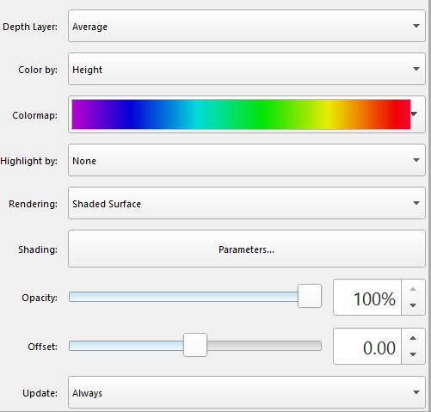Decrease Offset with the down stepper arrow
This screenshot has height=412, width=431.
pyautogui.click(x=413, y=354)
